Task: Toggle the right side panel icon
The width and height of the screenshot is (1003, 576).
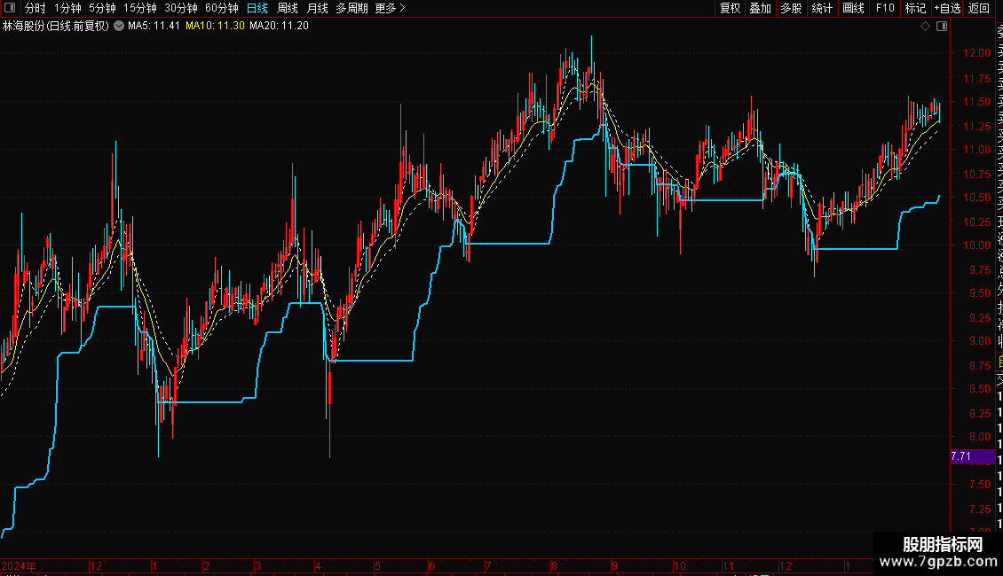Action: 942,27
